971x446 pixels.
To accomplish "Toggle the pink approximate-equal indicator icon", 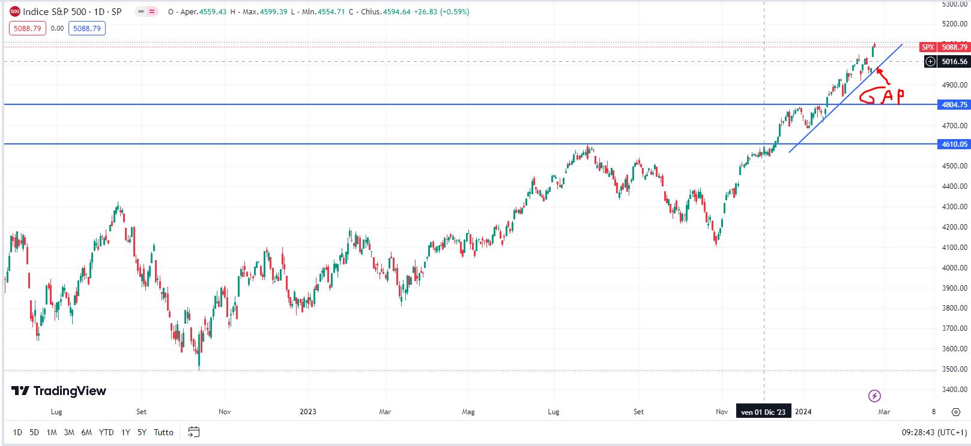I will point(152,11).
